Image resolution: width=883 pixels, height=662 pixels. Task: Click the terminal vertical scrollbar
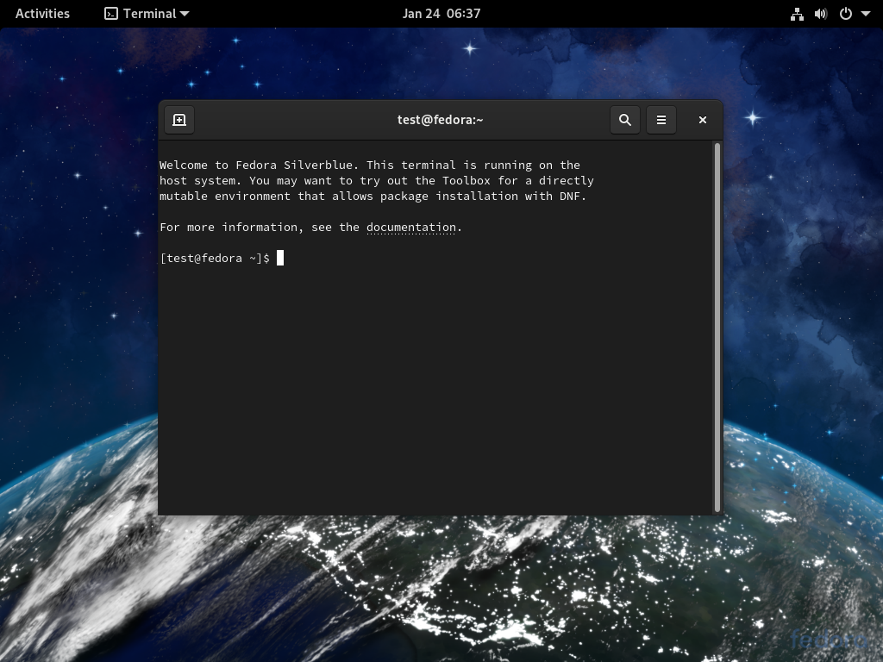click(x=717, y=327)
